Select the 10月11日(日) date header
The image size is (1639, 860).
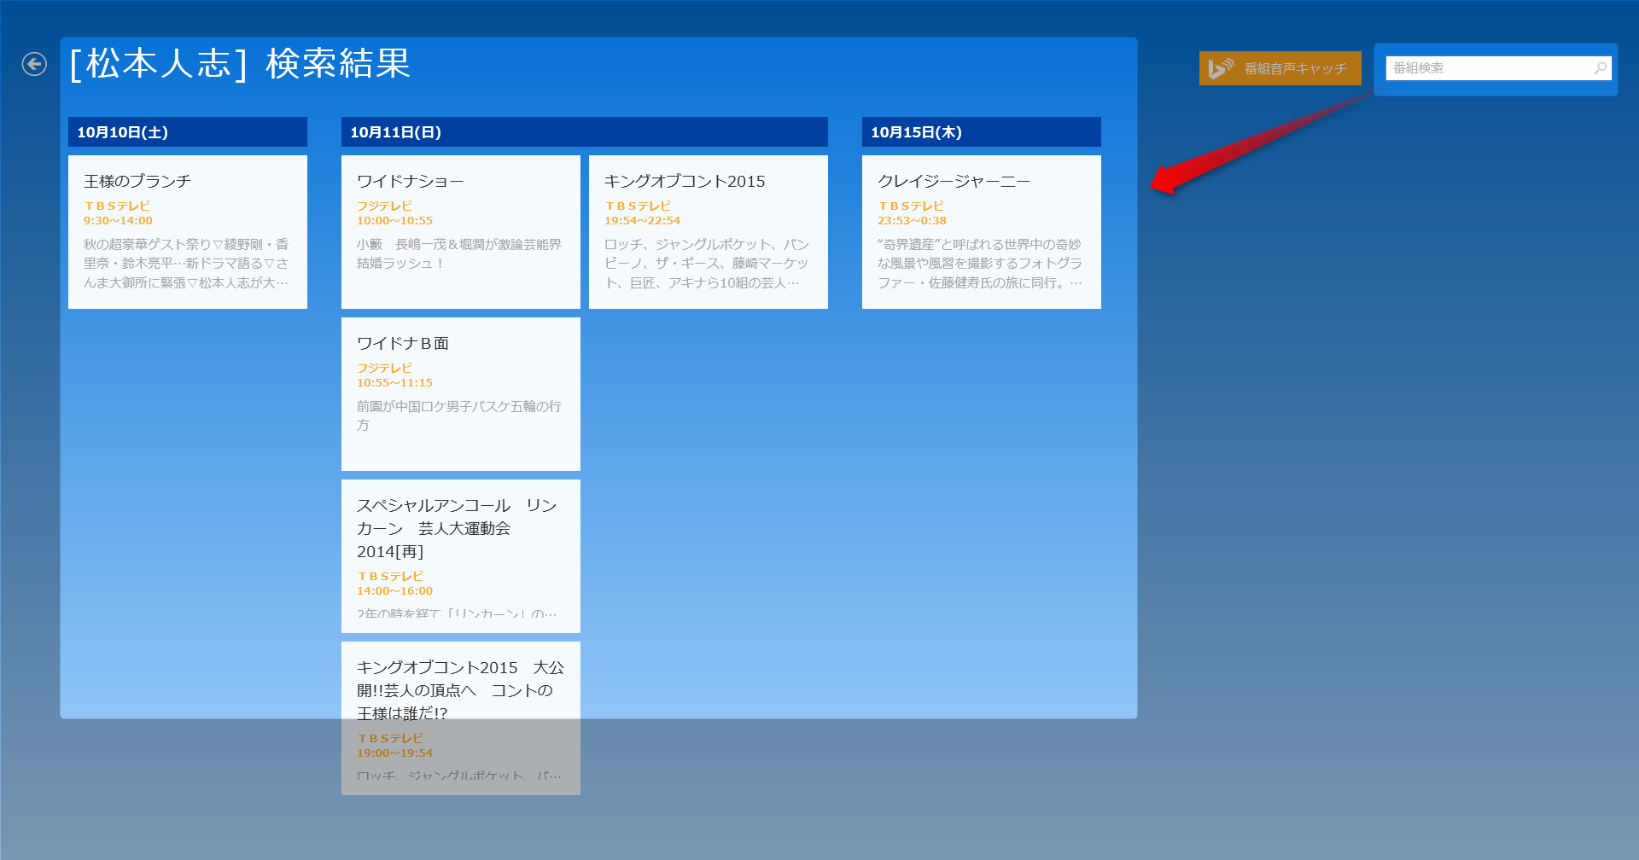click(x=585, y=132)
